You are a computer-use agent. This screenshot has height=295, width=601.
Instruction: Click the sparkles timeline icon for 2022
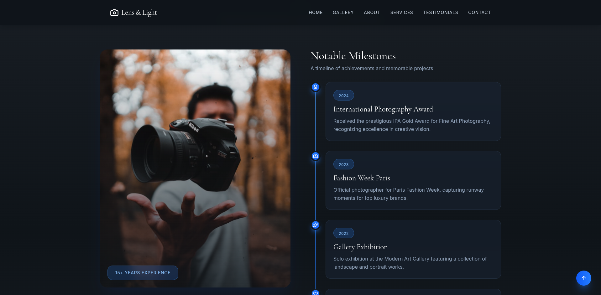[315, 225]
